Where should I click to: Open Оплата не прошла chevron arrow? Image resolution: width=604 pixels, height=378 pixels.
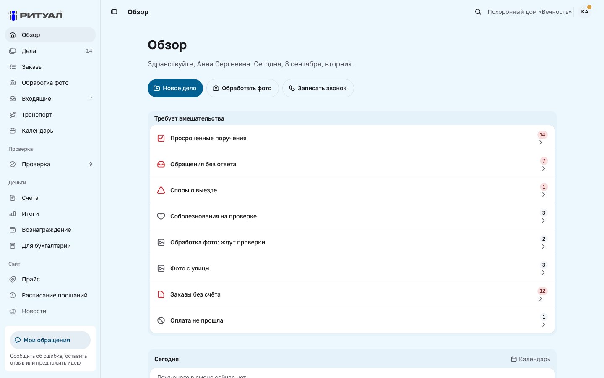[x=544, y=325]
